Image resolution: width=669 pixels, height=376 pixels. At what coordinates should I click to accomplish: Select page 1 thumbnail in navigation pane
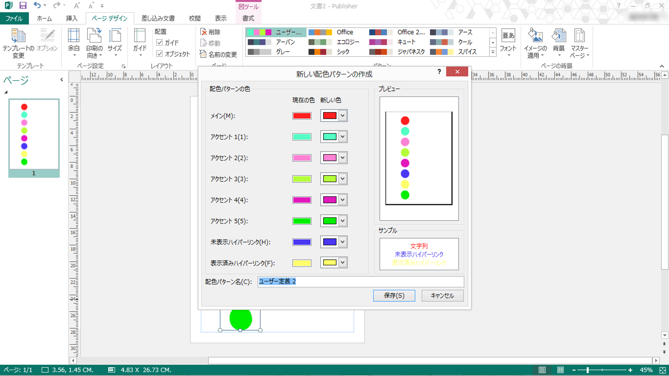34,138
